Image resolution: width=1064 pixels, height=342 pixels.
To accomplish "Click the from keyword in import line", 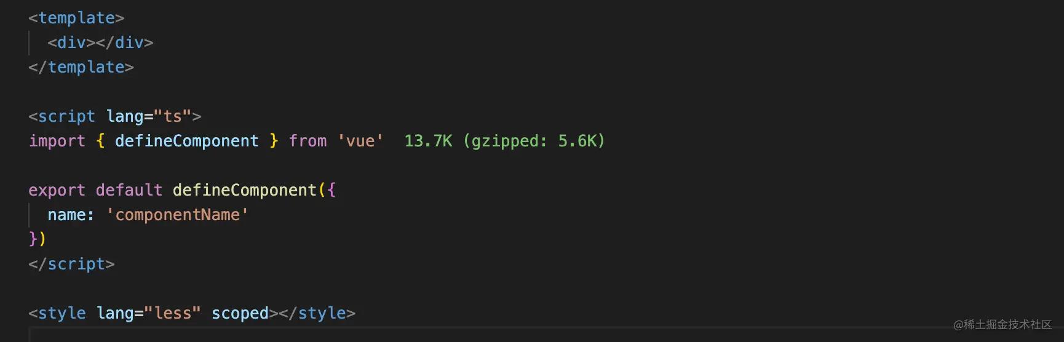I will [308, 141].
